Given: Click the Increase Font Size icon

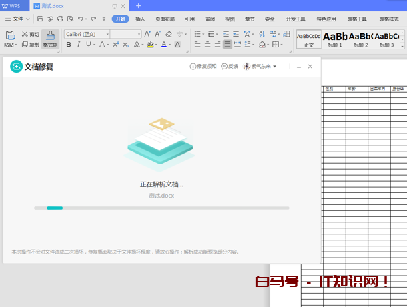Looking at the screenshot, I should 147,34.
